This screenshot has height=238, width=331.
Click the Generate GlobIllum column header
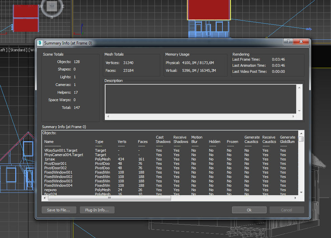pyautogui.click(x=287, y=140)
